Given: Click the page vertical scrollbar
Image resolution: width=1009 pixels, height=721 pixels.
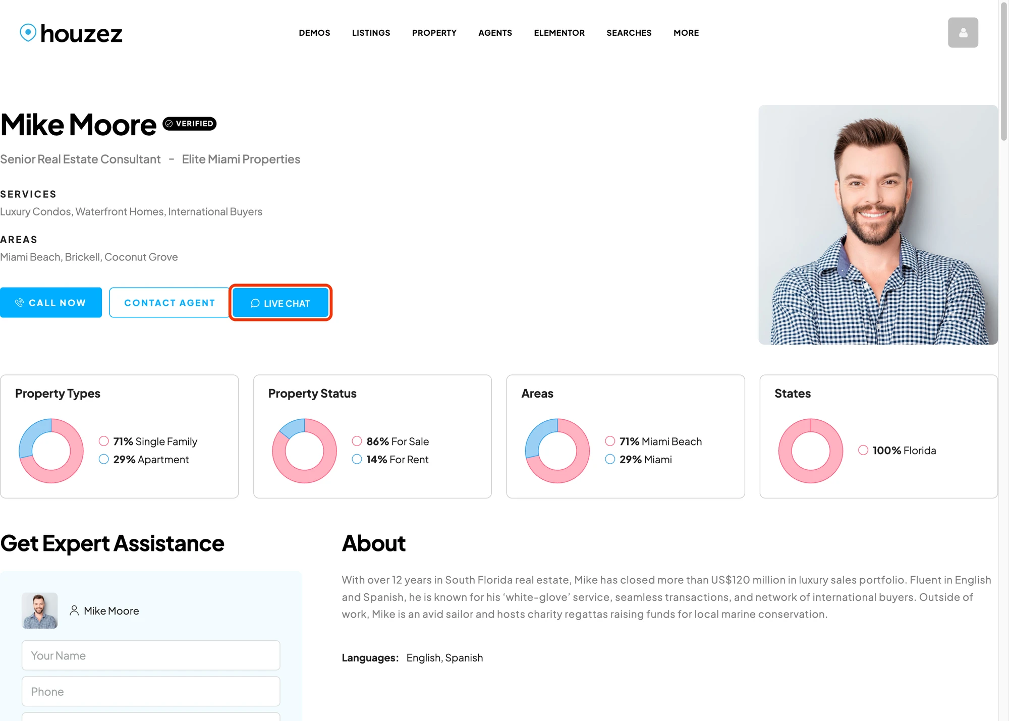Looking at the screenshot, I should pos(1003,71).
